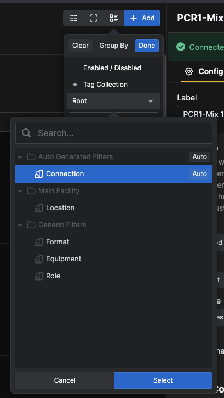Choose the Connection tag collection

tap(114, 174)
